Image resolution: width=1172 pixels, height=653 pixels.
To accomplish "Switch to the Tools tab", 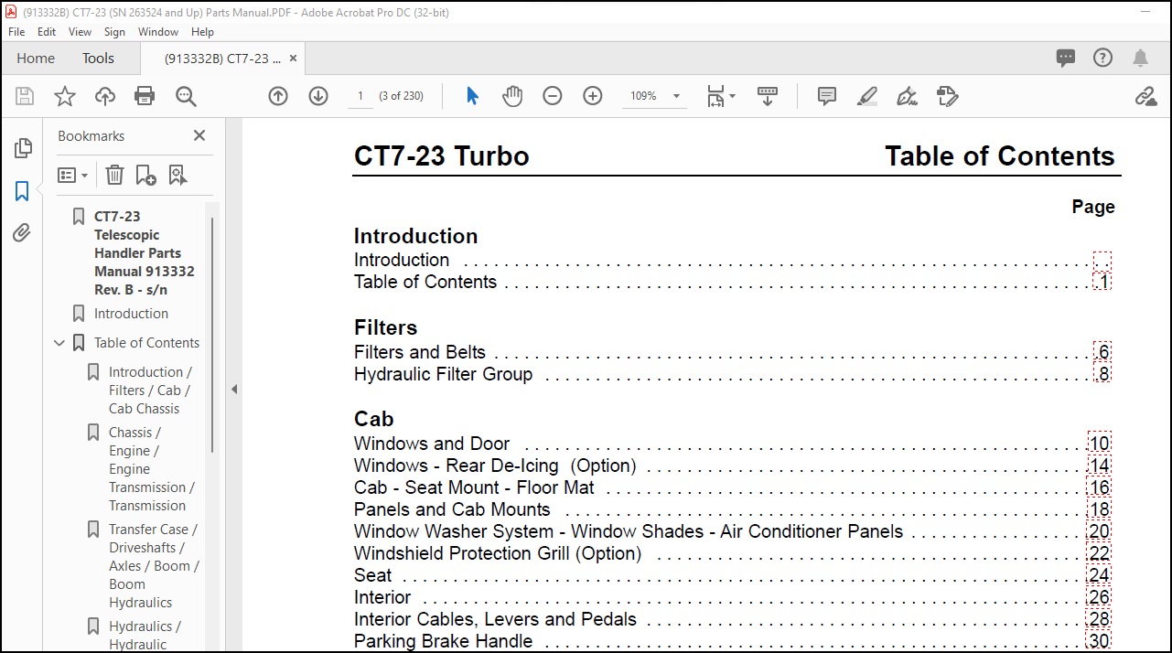I will (98, 58).
